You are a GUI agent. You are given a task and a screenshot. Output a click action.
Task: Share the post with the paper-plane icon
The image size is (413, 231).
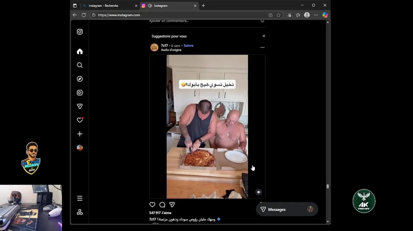172,205
